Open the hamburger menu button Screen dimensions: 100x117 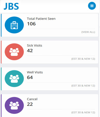[92, 6]
